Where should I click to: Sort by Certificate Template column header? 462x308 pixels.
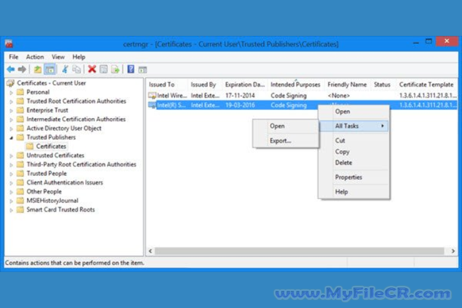[427, 85]
